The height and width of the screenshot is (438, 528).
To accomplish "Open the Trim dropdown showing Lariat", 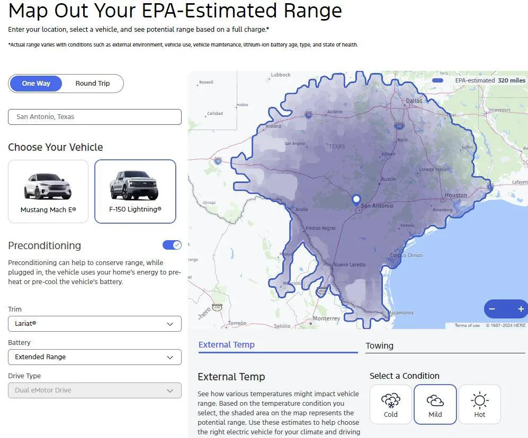I will [x=95, y=323].
